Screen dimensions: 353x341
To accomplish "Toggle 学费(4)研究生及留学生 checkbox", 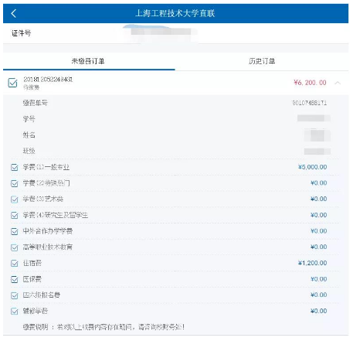I will [x=15, y=215].
